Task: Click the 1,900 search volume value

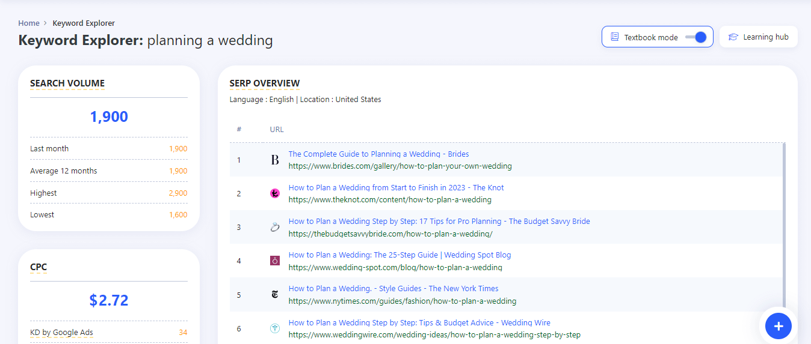Action: (x=109, y=117)
